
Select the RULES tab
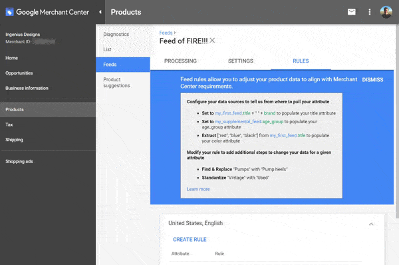click(x=301, y=61)
